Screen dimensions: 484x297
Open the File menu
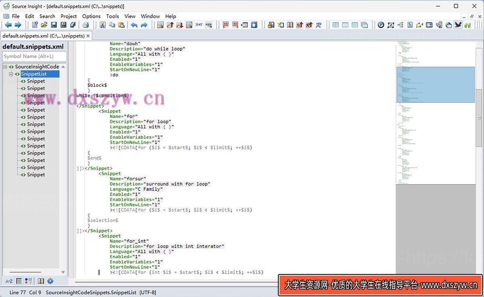[x=16, y=16]
